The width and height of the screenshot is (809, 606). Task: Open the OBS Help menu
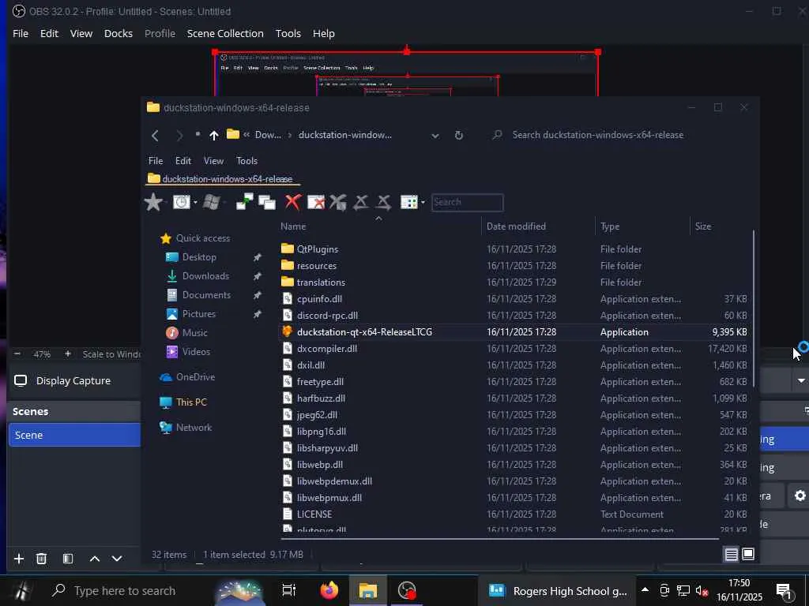[323, 33]
